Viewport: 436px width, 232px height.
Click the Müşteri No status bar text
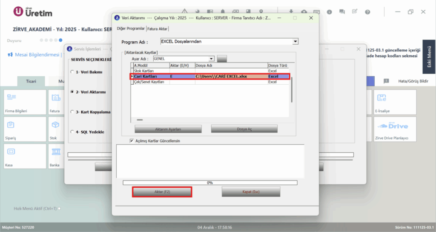tap(18, 227)
